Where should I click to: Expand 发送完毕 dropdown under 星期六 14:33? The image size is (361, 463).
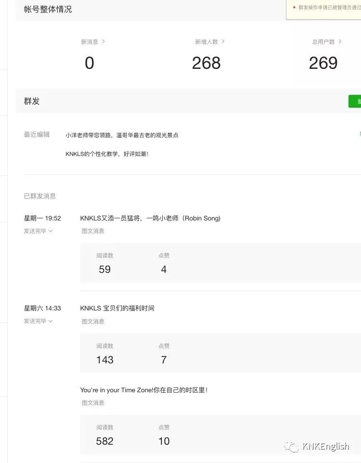coord(38,321)
